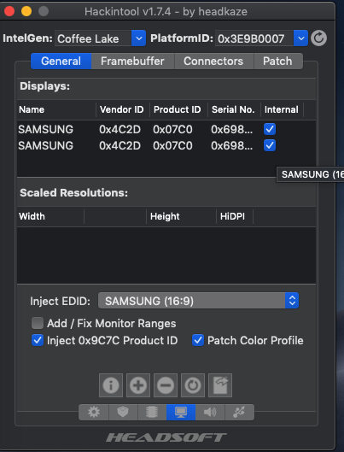
Task: Switch to the Connectors tab
Action: click(213, 62)
